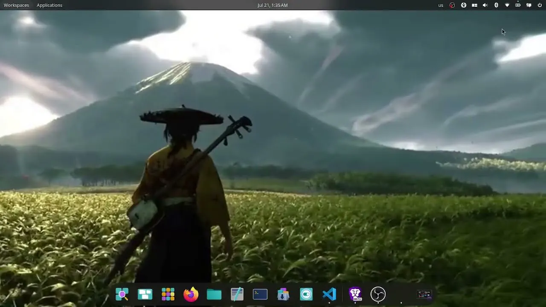Screen dimensions: 546x307
Task: Open Pop!_Shop icon in dock
Action: [283, 294]
